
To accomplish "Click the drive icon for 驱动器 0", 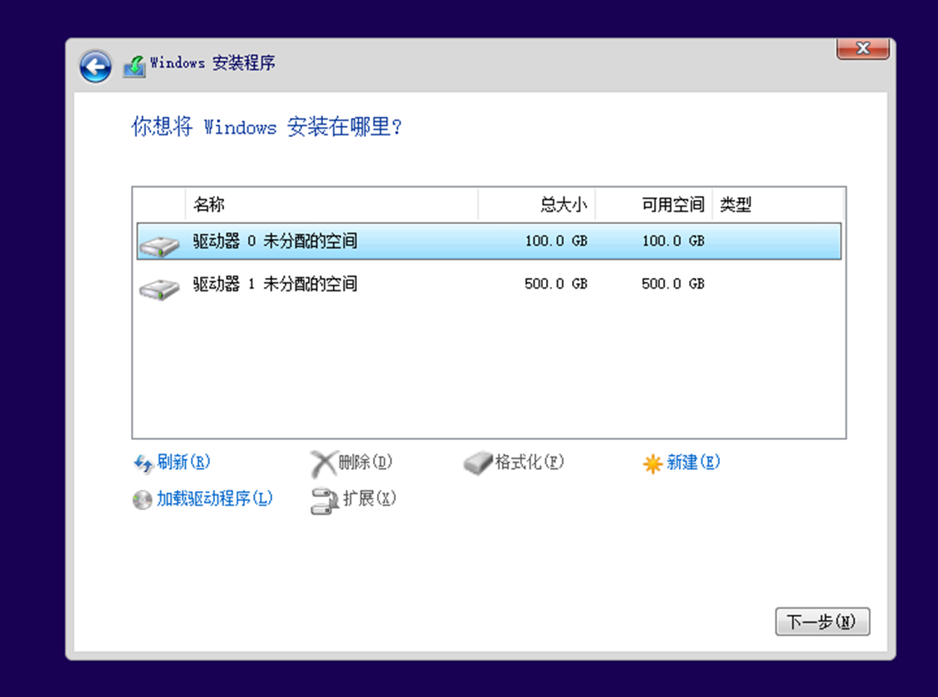I will (159, 246).
